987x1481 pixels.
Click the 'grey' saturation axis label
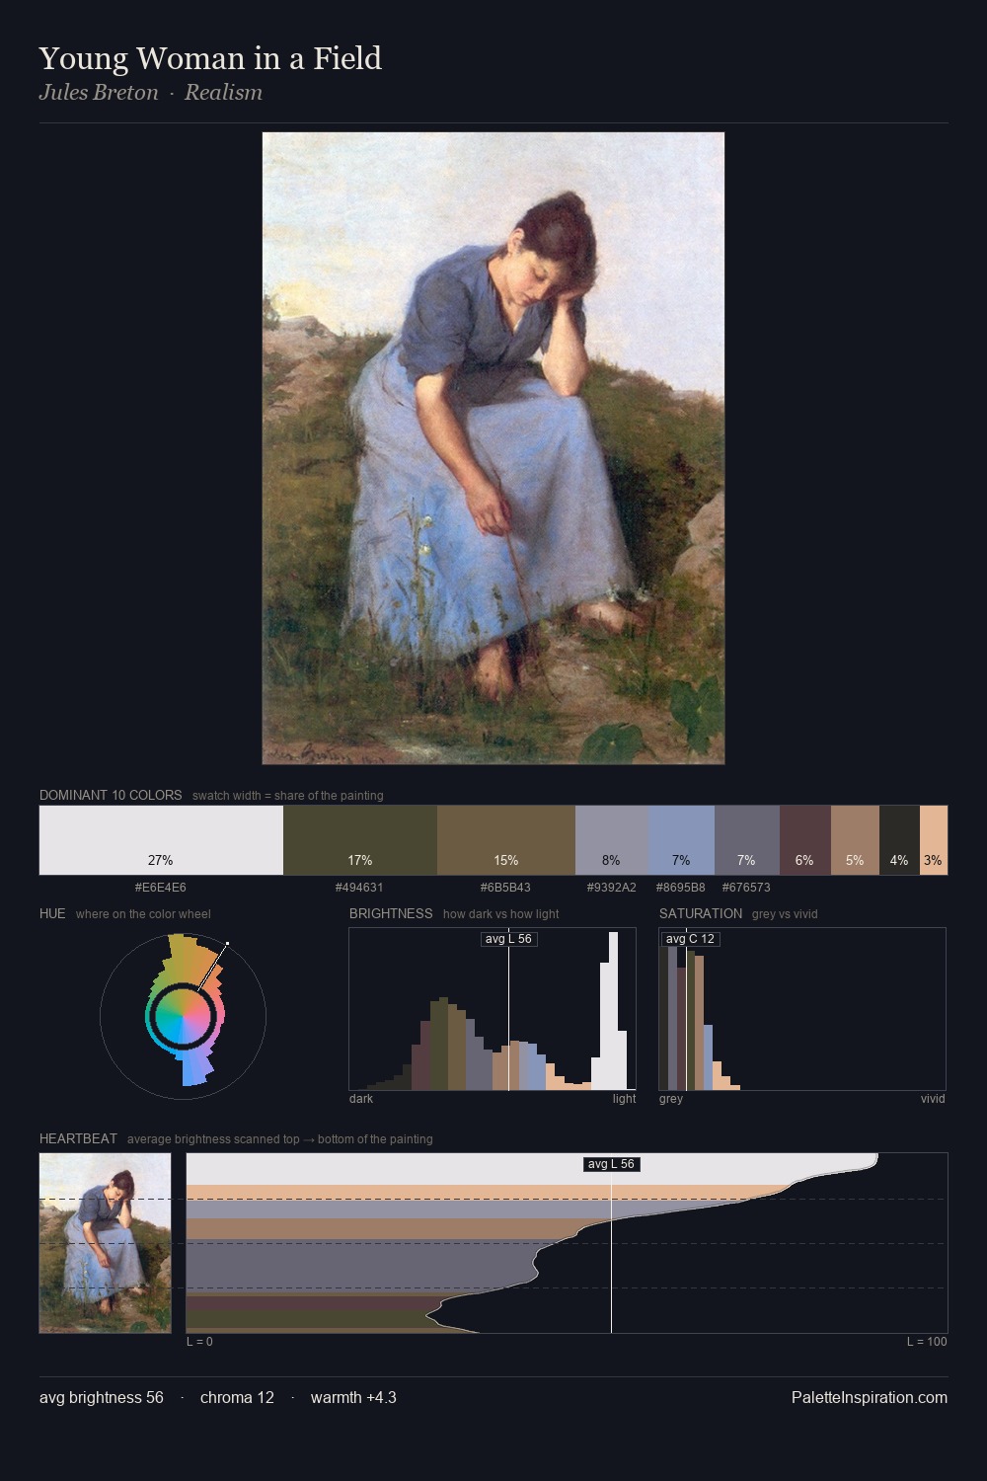point(671,1099)
